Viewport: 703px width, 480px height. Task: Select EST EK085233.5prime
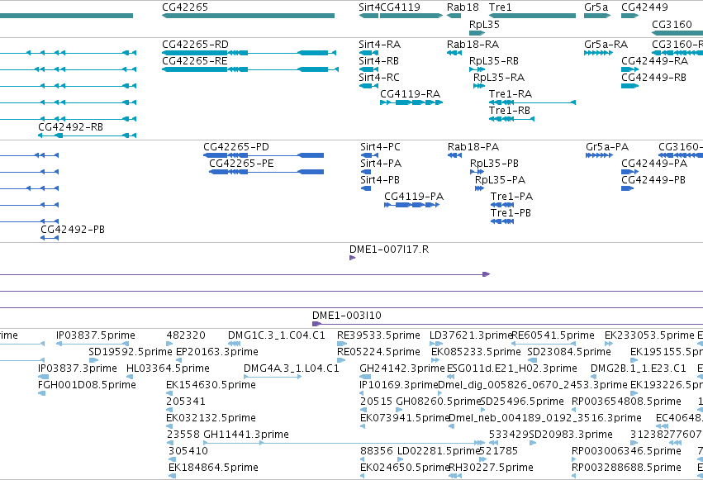(435, 360)
